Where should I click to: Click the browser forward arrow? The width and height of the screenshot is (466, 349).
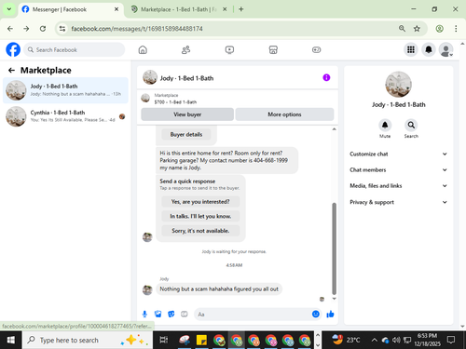point(26,29)
